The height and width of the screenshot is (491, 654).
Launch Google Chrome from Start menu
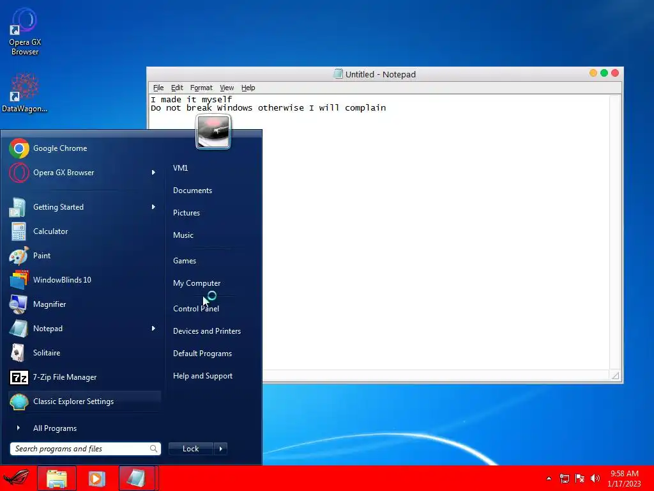(x=84, y=148)
